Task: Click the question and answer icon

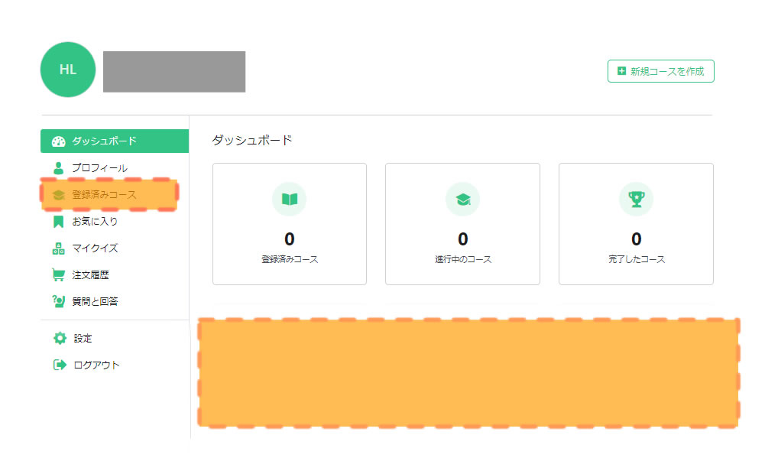Action: [59, 301]
